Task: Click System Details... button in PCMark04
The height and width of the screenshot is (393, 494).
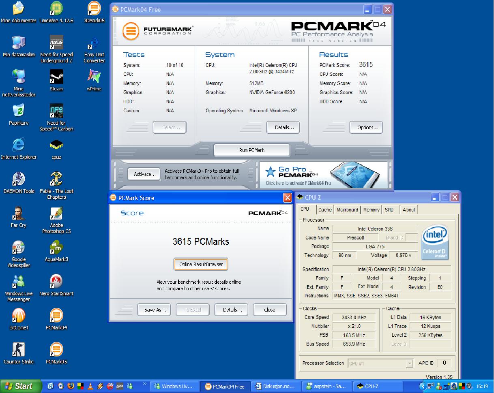Action: coord(283,127)
